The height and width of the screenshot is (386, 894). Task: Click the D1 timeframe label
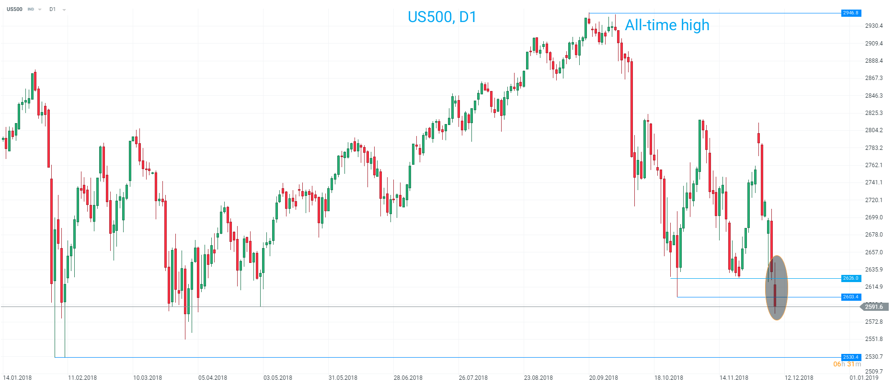52,10
